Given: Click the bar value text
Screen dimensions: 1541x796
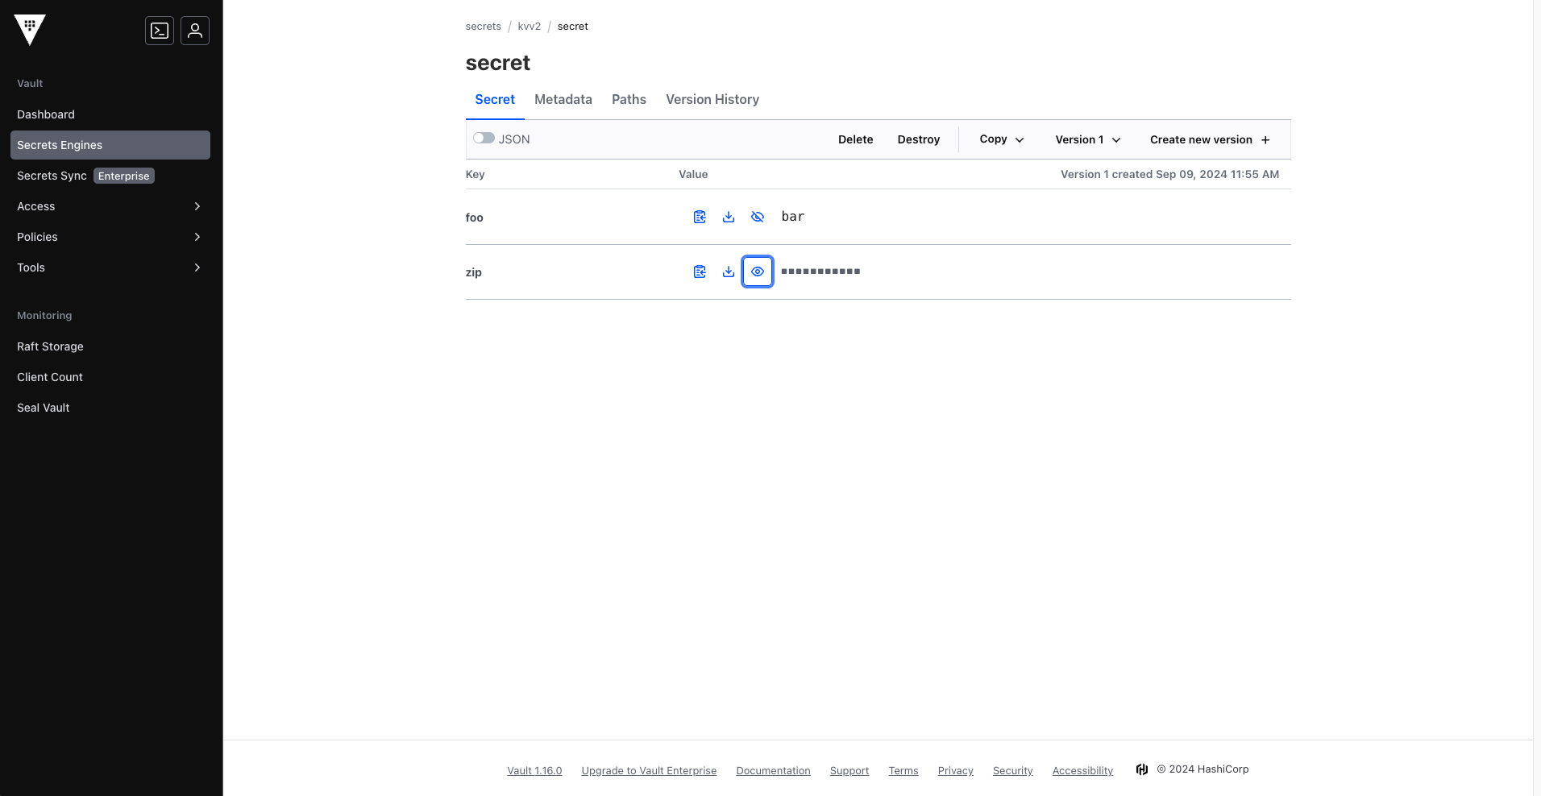Looking at the screenshot, I should 793,217.
